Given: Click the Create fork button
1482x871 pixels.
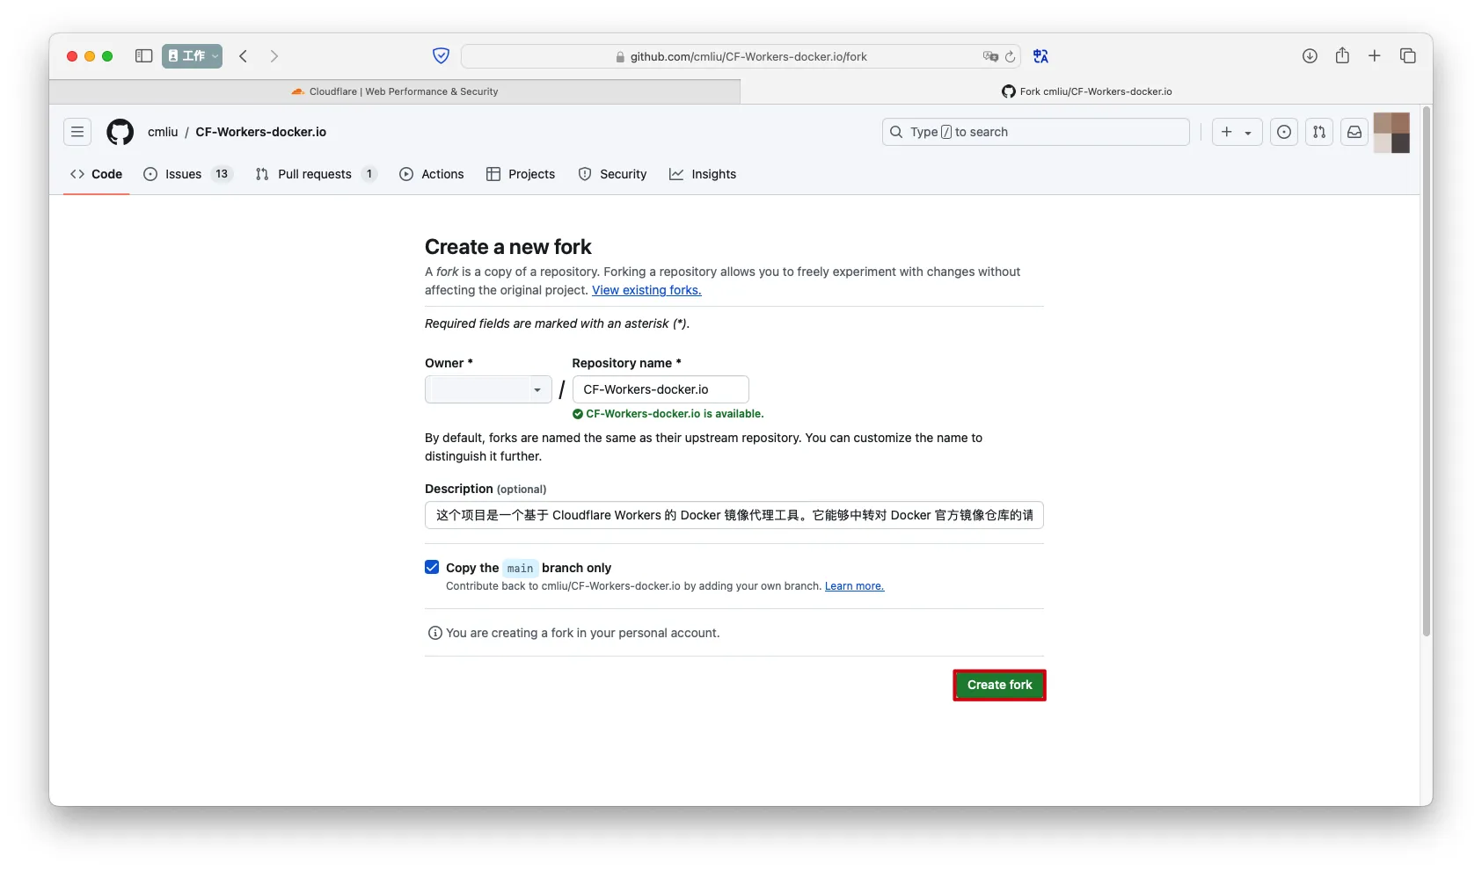Looking at the screenshot, I should (1000, 685).
